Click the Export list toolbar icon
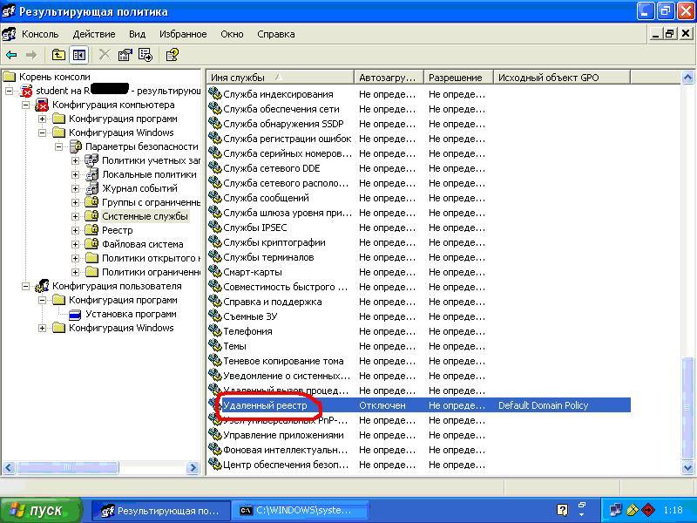Image resolution: width=697 pixels, height=523 pixels. 145,55
